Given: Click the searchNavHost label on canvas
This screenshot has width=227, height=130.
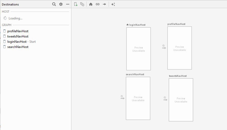Looking at the screenshot, I should [135, 74].
